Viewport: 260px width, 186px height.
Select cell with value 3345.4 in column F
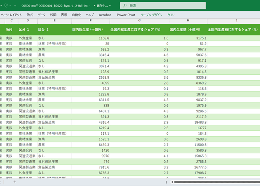(91, 55)
